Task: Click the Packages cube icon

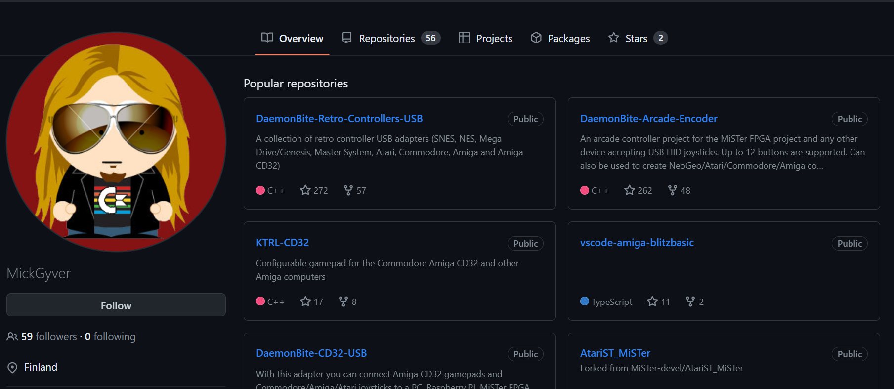Action: coord(536,38)
